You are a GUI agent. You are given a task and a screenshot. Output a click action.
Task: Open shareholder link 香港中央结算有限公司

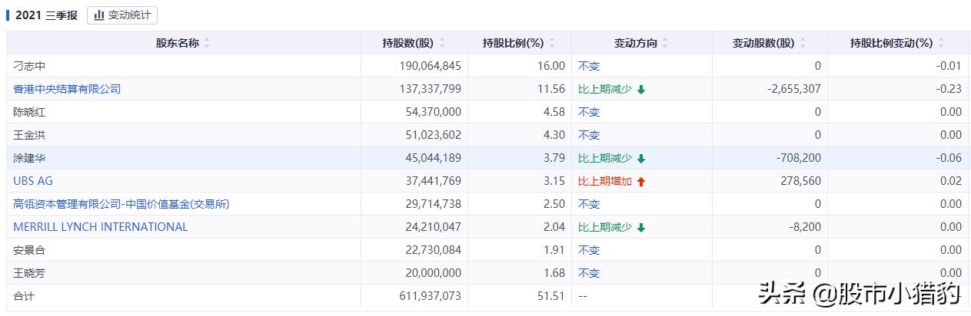point(67,89)
